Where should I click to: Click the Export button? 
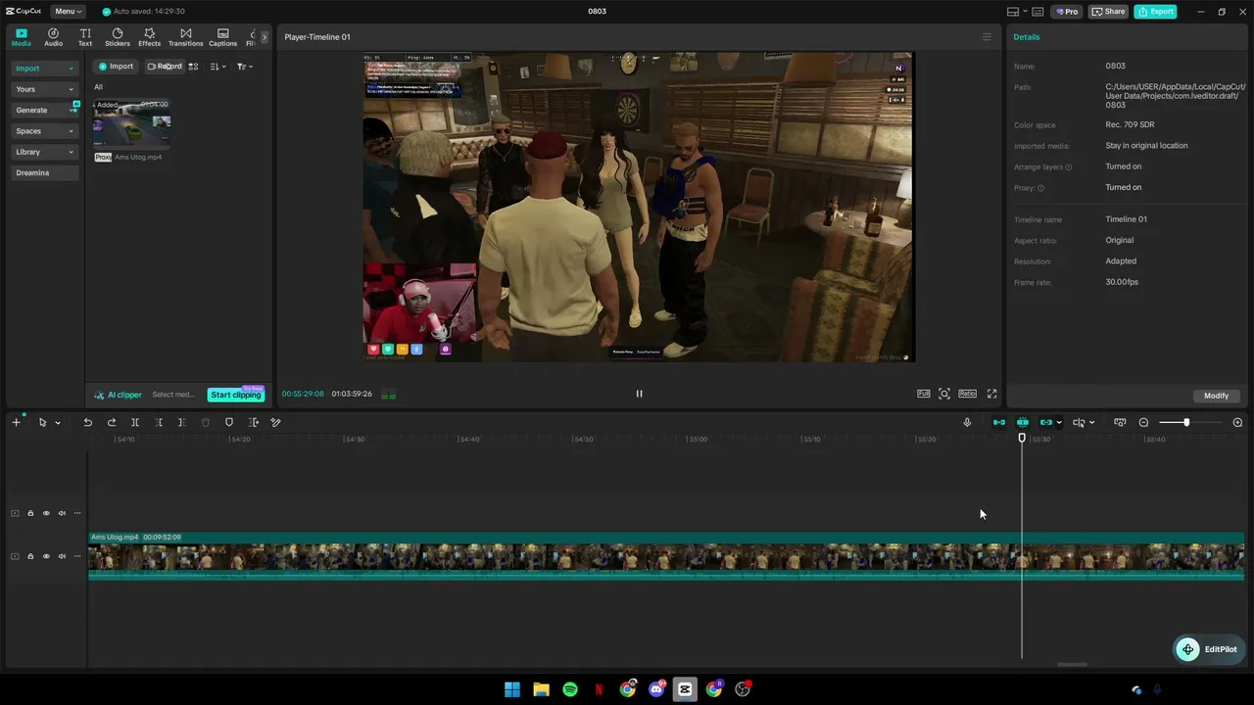(1155, 12)
